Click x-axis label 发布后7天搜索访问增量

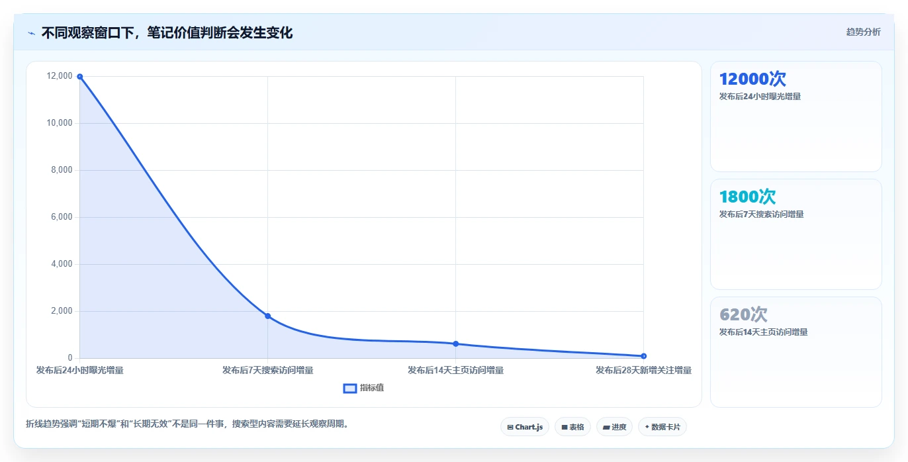pos(267,370)
